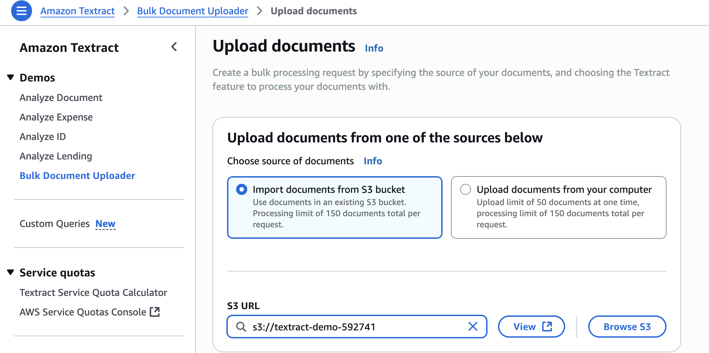709x353 pixels.
Task: Click the Amazon Textract sidebar heading
Action: (x=69, y=47)
